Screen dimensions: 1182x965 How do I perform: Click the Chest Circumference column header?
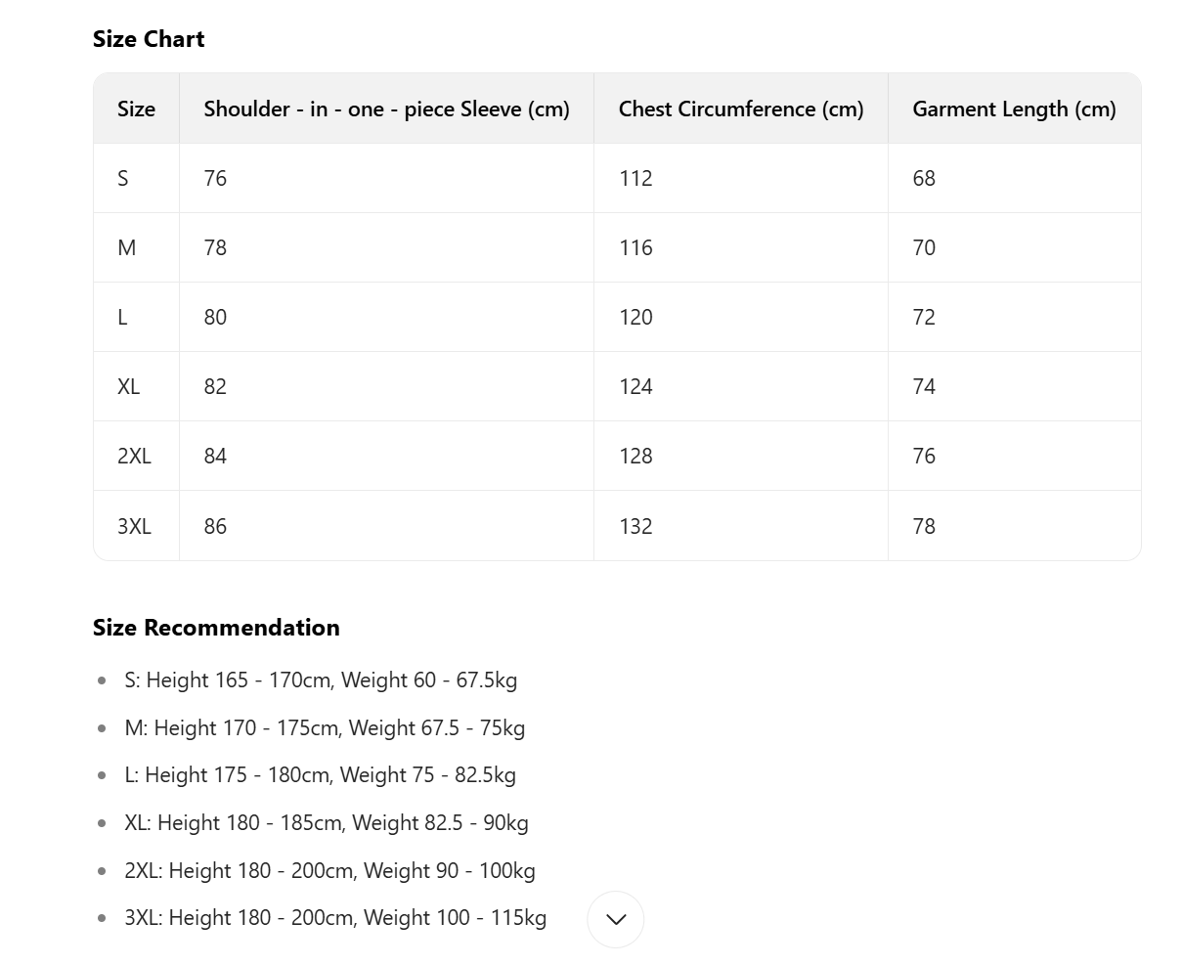(x=740, y=109)
